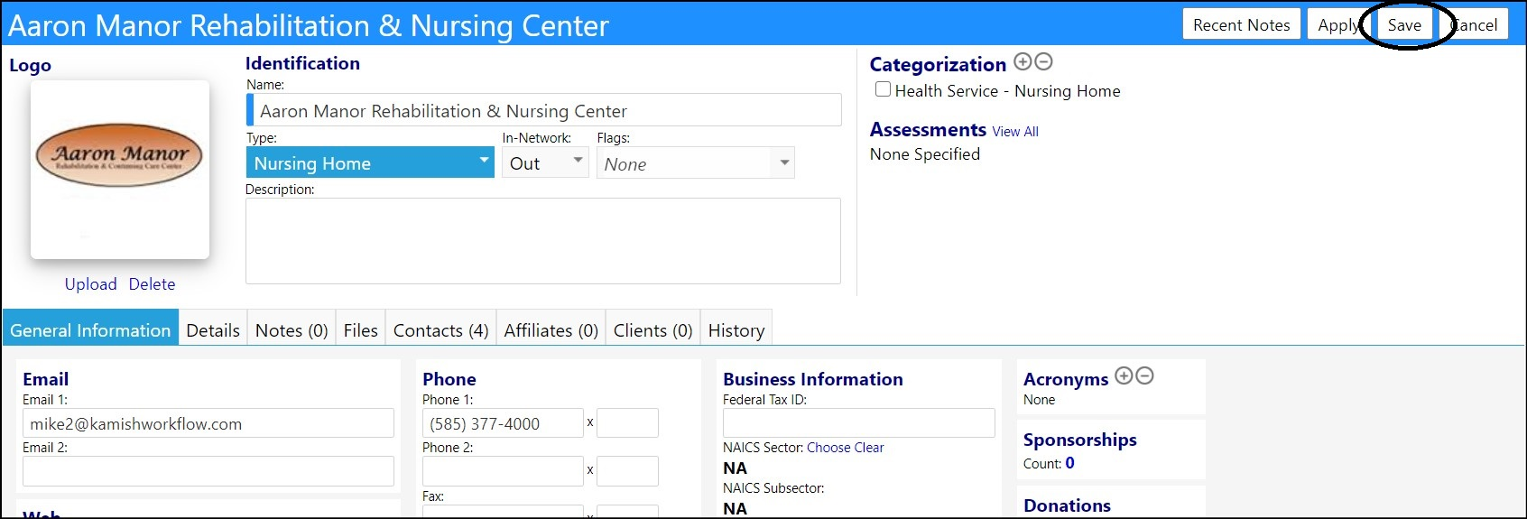The height and width of the screenshot is (519, 1527).
Task: Open the In-Network dropdown set to Out
Action: click(545, 162)
